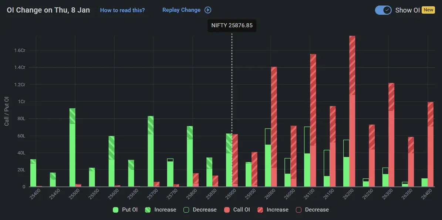Click the NIFTY 25876.85 price label
The width and height of the screenshot is (442, 220).
pyautogui.click(x=232, y=25)
